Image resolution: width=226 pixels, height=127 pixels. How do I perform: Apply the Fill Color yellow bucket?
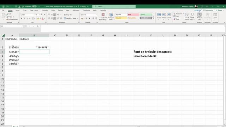(x=38, y=18)
